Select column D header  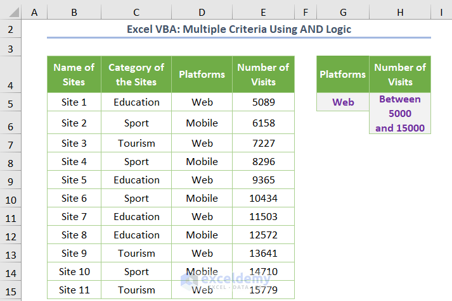tap(202, 12)
